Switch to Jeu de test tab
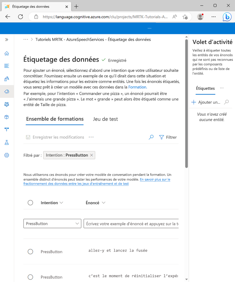The height and width of the screenshot is (282, 235). [x=105, y=119]
